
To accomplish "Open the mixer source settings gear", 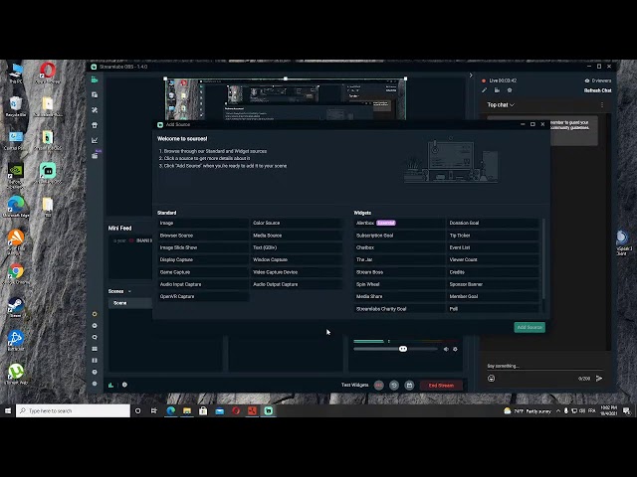I will coord(455,349).
